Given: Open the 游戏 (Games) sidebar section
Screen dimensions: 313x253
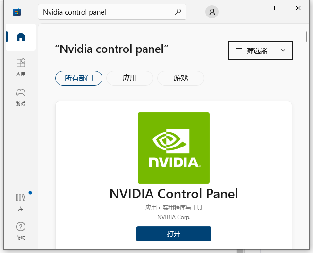Looking at the screenshot, I should 21,96.
